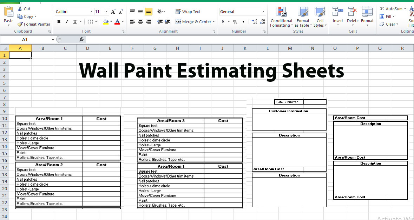The width and height of the screenshot is (414, 220).
Task: Open the font name dropdown
Action: tap(91, 11)
